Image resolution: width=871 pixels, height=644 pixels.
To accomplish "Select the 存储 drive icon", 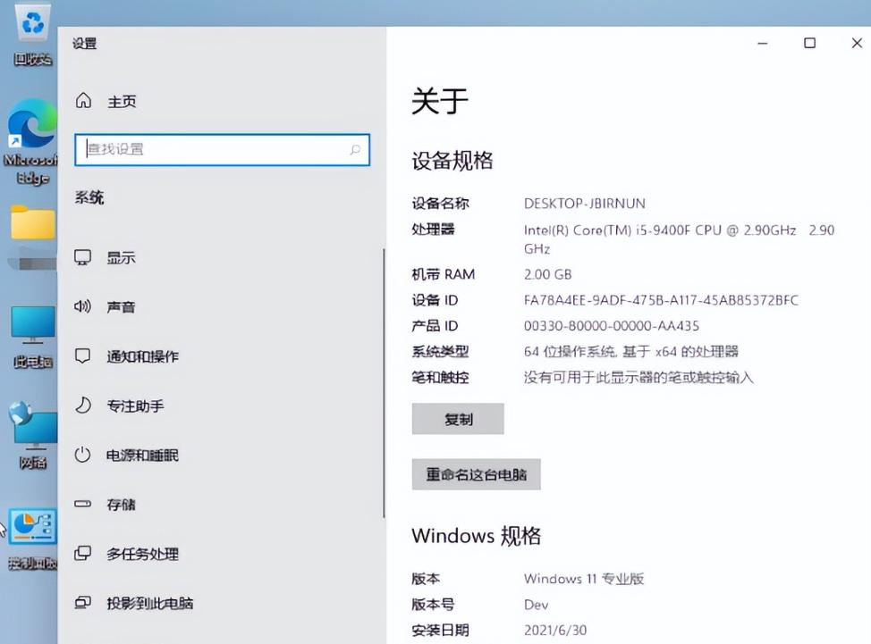I will pos(83,505).
